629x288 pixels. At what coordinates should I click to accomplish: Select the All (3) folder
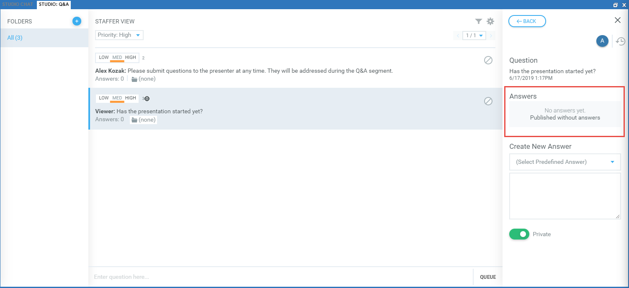tap(44, 38)
